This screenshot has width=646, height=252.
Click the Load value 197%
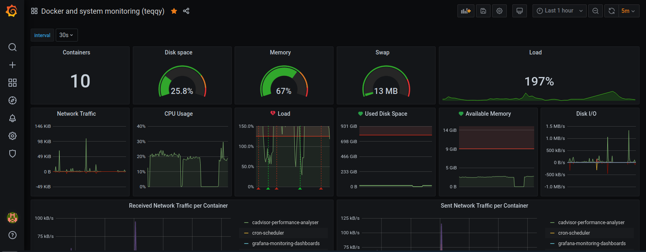pos(539,81)
